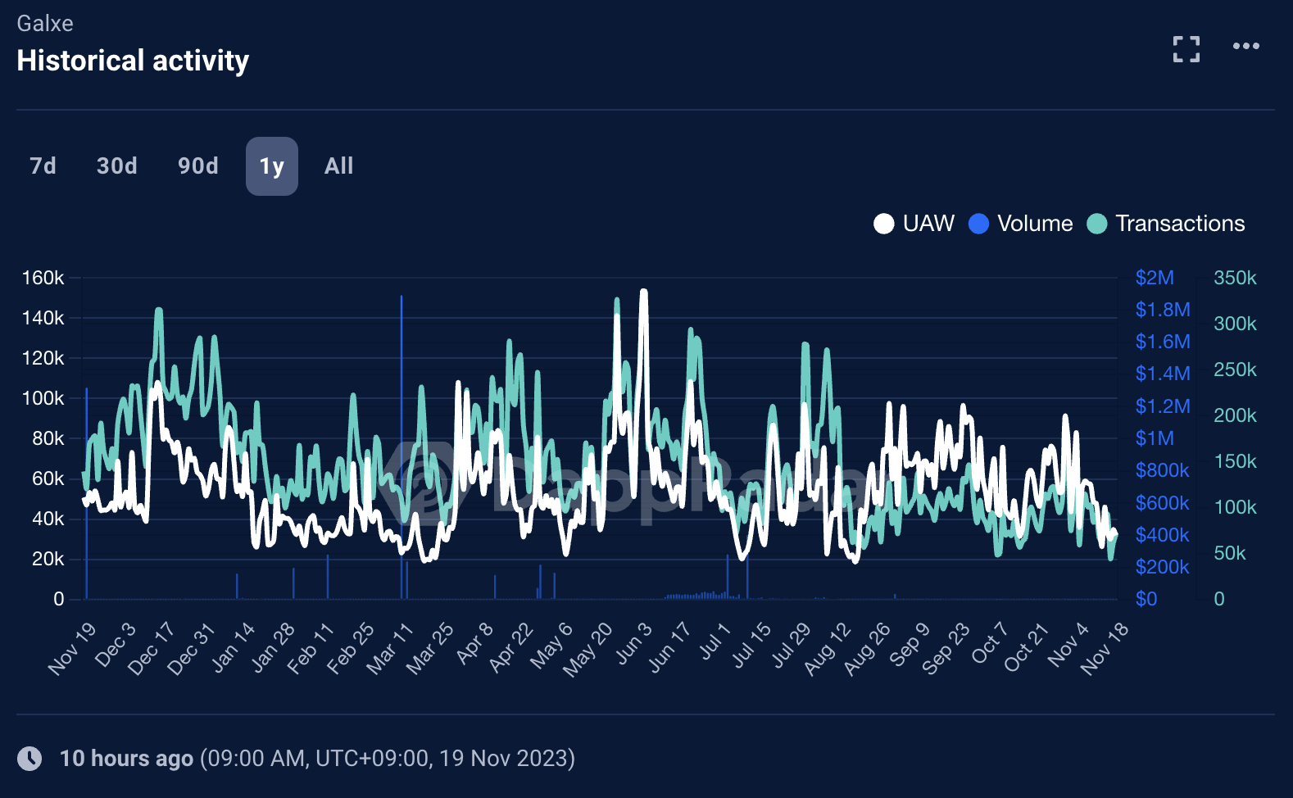Click the Transactions legend label
Screen dimensions: 1293x798
coord(1180,224)
